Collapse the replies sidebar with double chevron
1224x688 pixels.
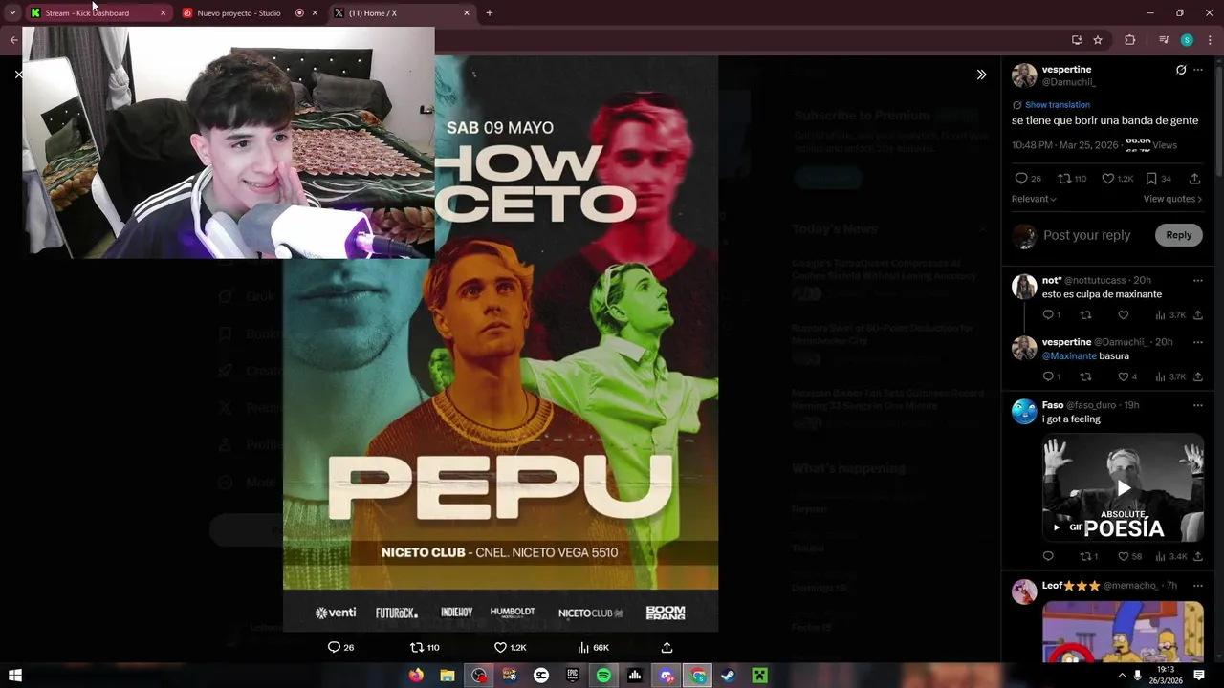[981, 75]
